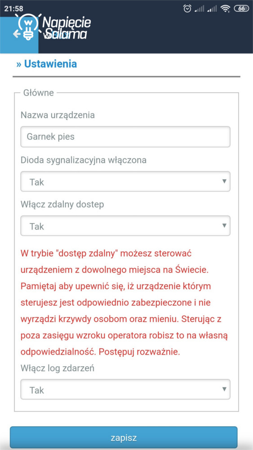Tap the alarm clock status icon
Screen dimensions: 253x450
pos(187,9)
